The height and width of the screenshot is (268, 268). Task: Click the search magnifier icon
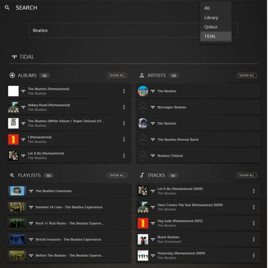tap(7, 8)
